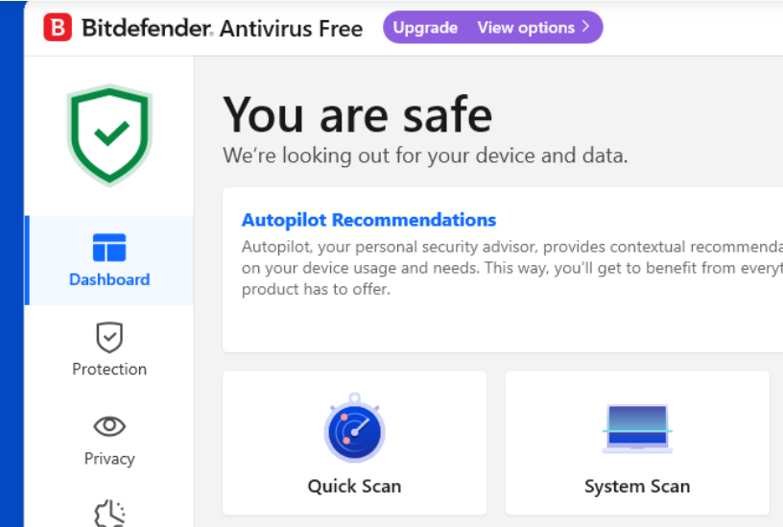Viewport: 783px width, 527px height.
Task: Click the green shield status icon
Action: pyautogui.click(x=109, y=133)
